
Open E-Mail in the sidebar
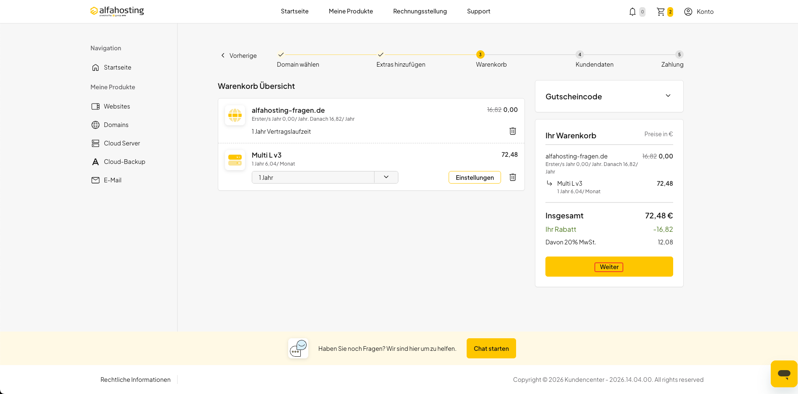113,180
